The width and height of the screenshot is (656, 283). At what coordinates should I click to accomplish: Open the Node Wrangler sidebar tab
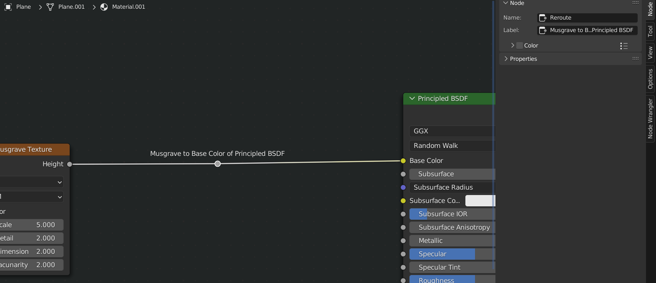click(x=650, y=118)
